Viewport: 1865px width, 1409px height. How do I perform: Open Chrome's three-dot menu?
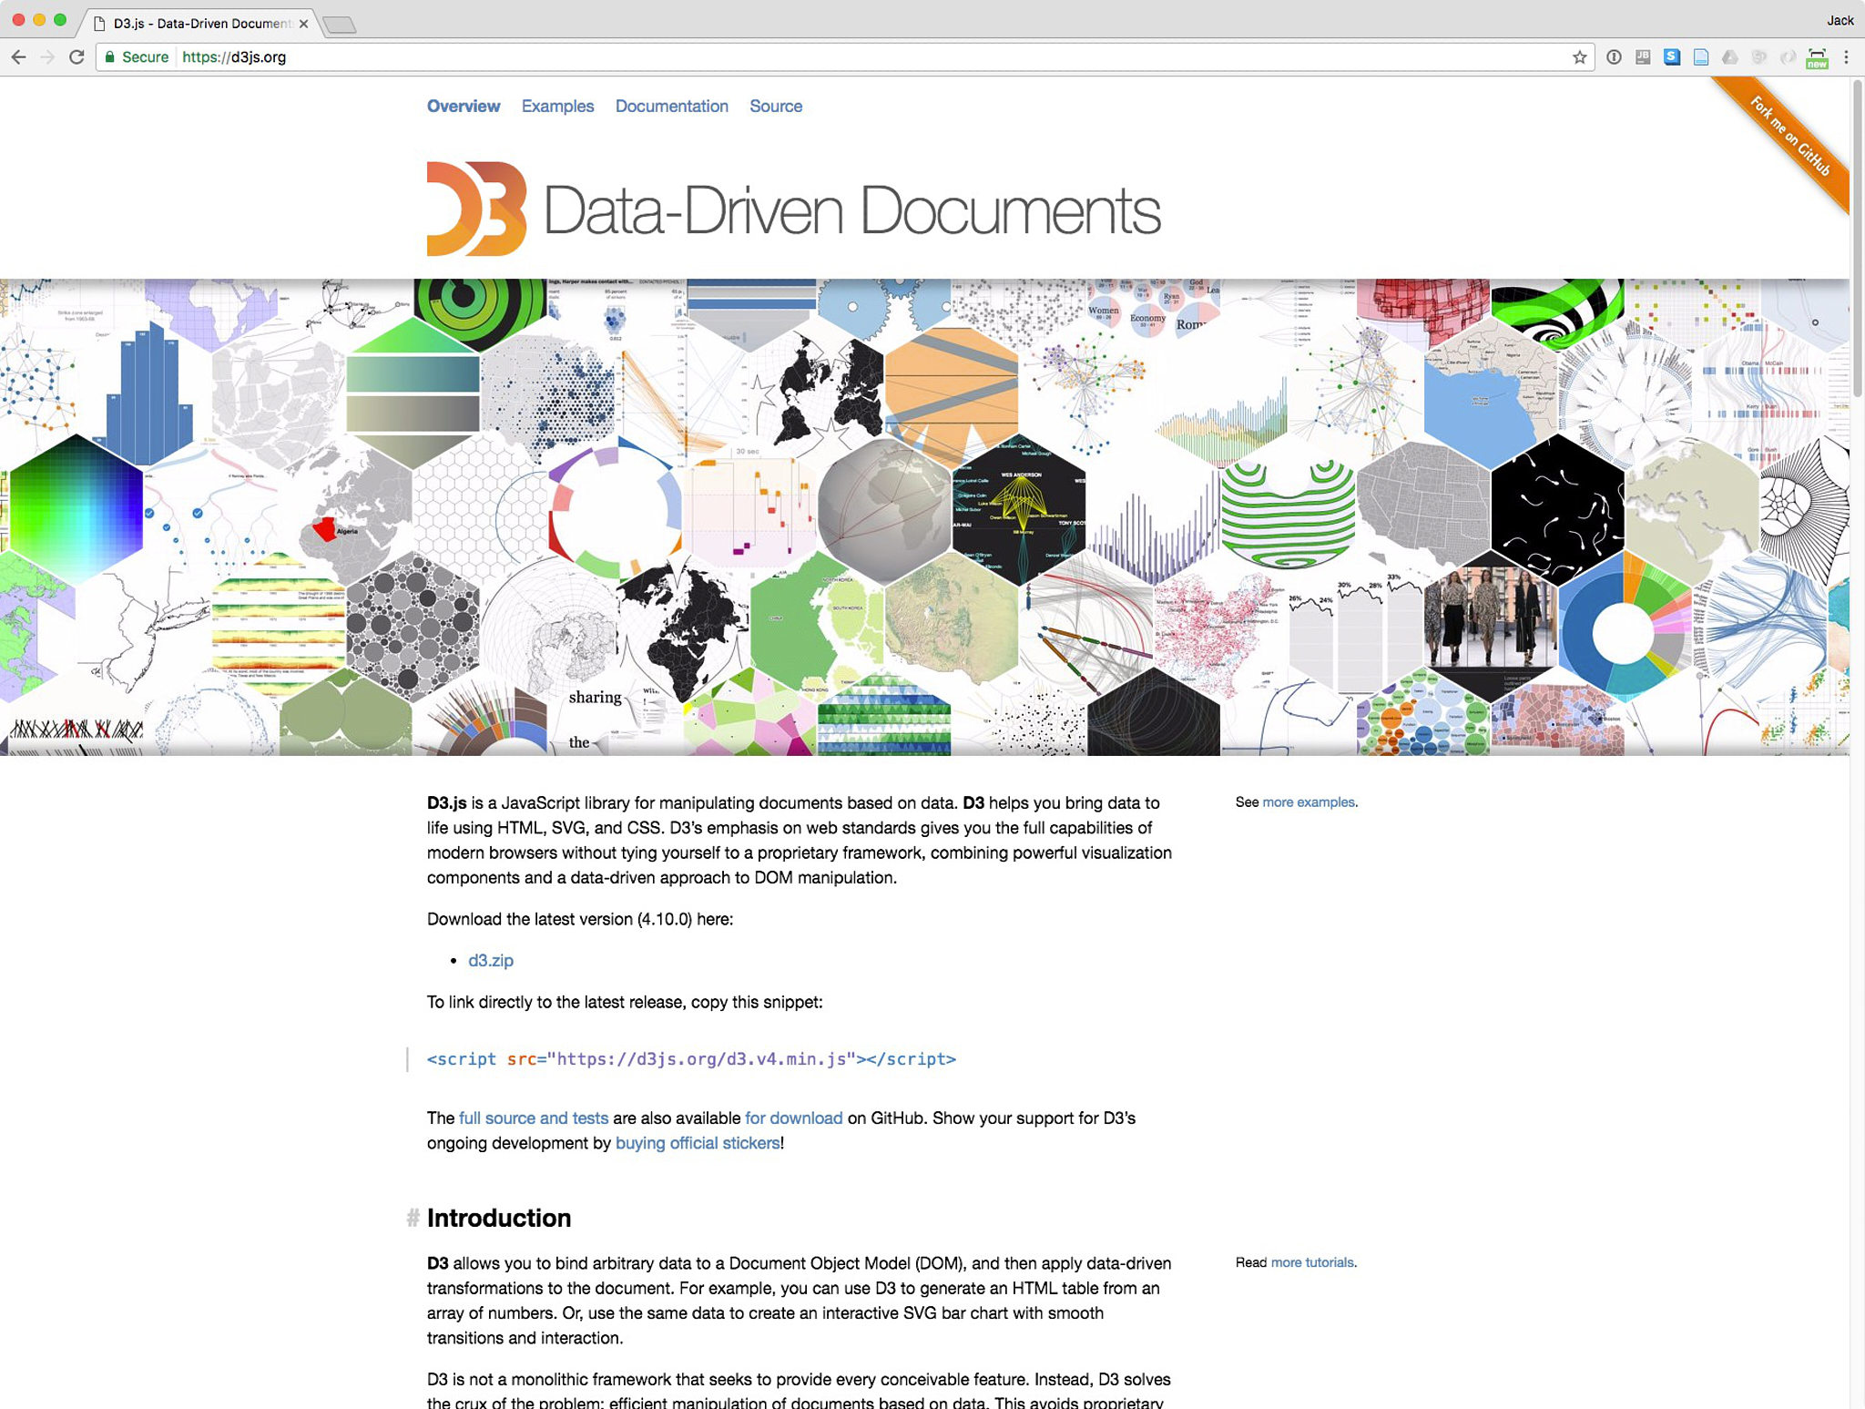1846,57
